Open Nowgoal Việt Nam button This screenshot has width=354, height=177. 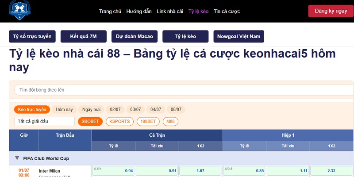pyautogui.click(x=239, y=36)
